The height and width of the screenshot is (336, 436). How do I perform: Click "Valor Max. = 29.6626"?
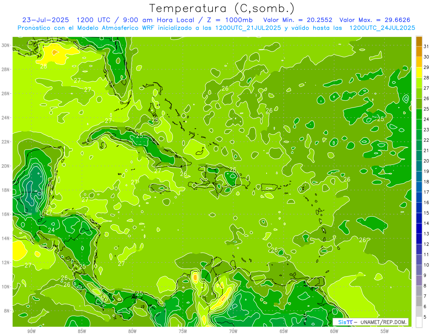coord(375,20)
